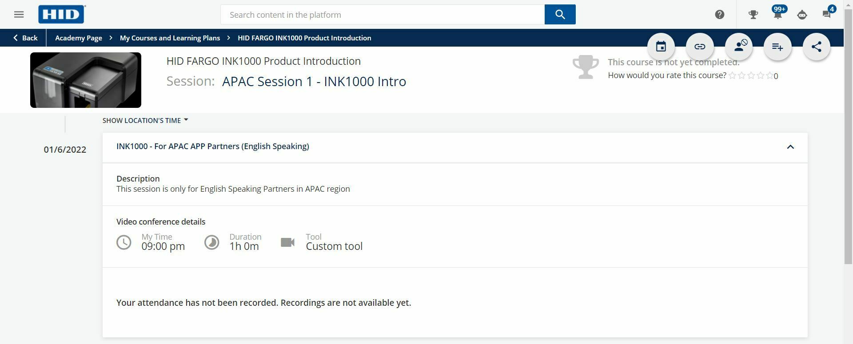Open notifications bell with 99+ badge
The width and height of the screenshot is (853, 344).
coord(778,13)
